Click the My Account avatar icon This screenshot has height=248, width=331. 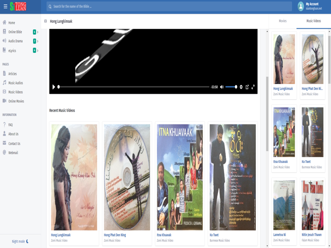pos(301,6)
